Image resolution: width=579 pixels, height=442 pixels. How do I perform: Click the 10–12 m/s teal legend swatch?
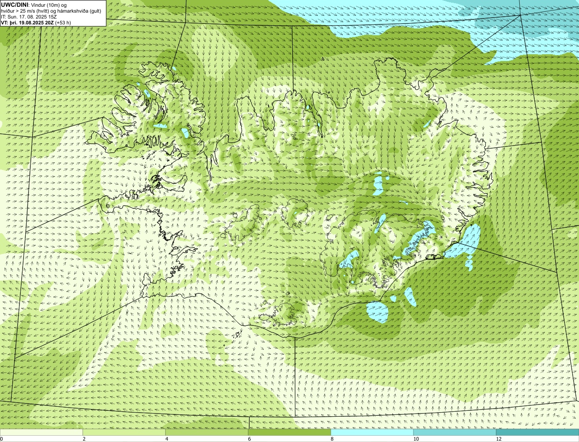coord(455,432)
